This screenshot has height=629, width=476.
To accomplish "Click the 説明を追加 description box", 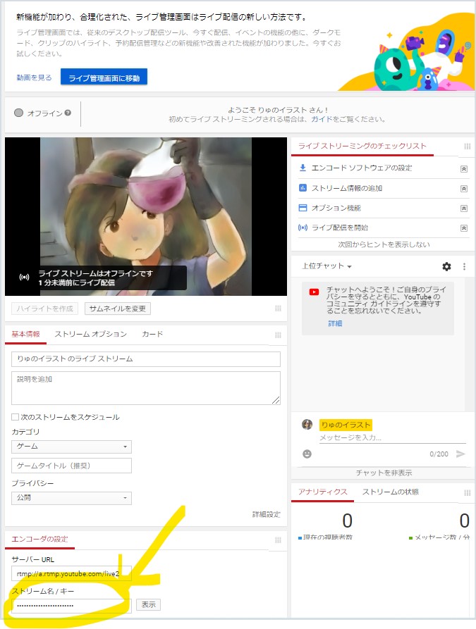I will pos(146,388).
